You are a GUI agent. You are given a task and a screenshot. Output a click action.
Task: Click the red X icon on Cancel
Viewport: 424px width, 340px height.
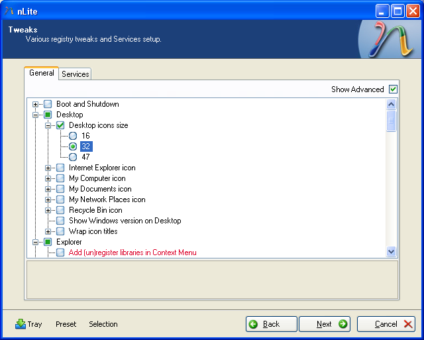(408, 324)
